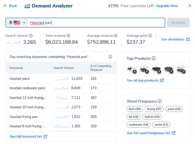Screen dimensions: 195x144
Task: Open See full keyword list link
Action: [x=28, y=137]
